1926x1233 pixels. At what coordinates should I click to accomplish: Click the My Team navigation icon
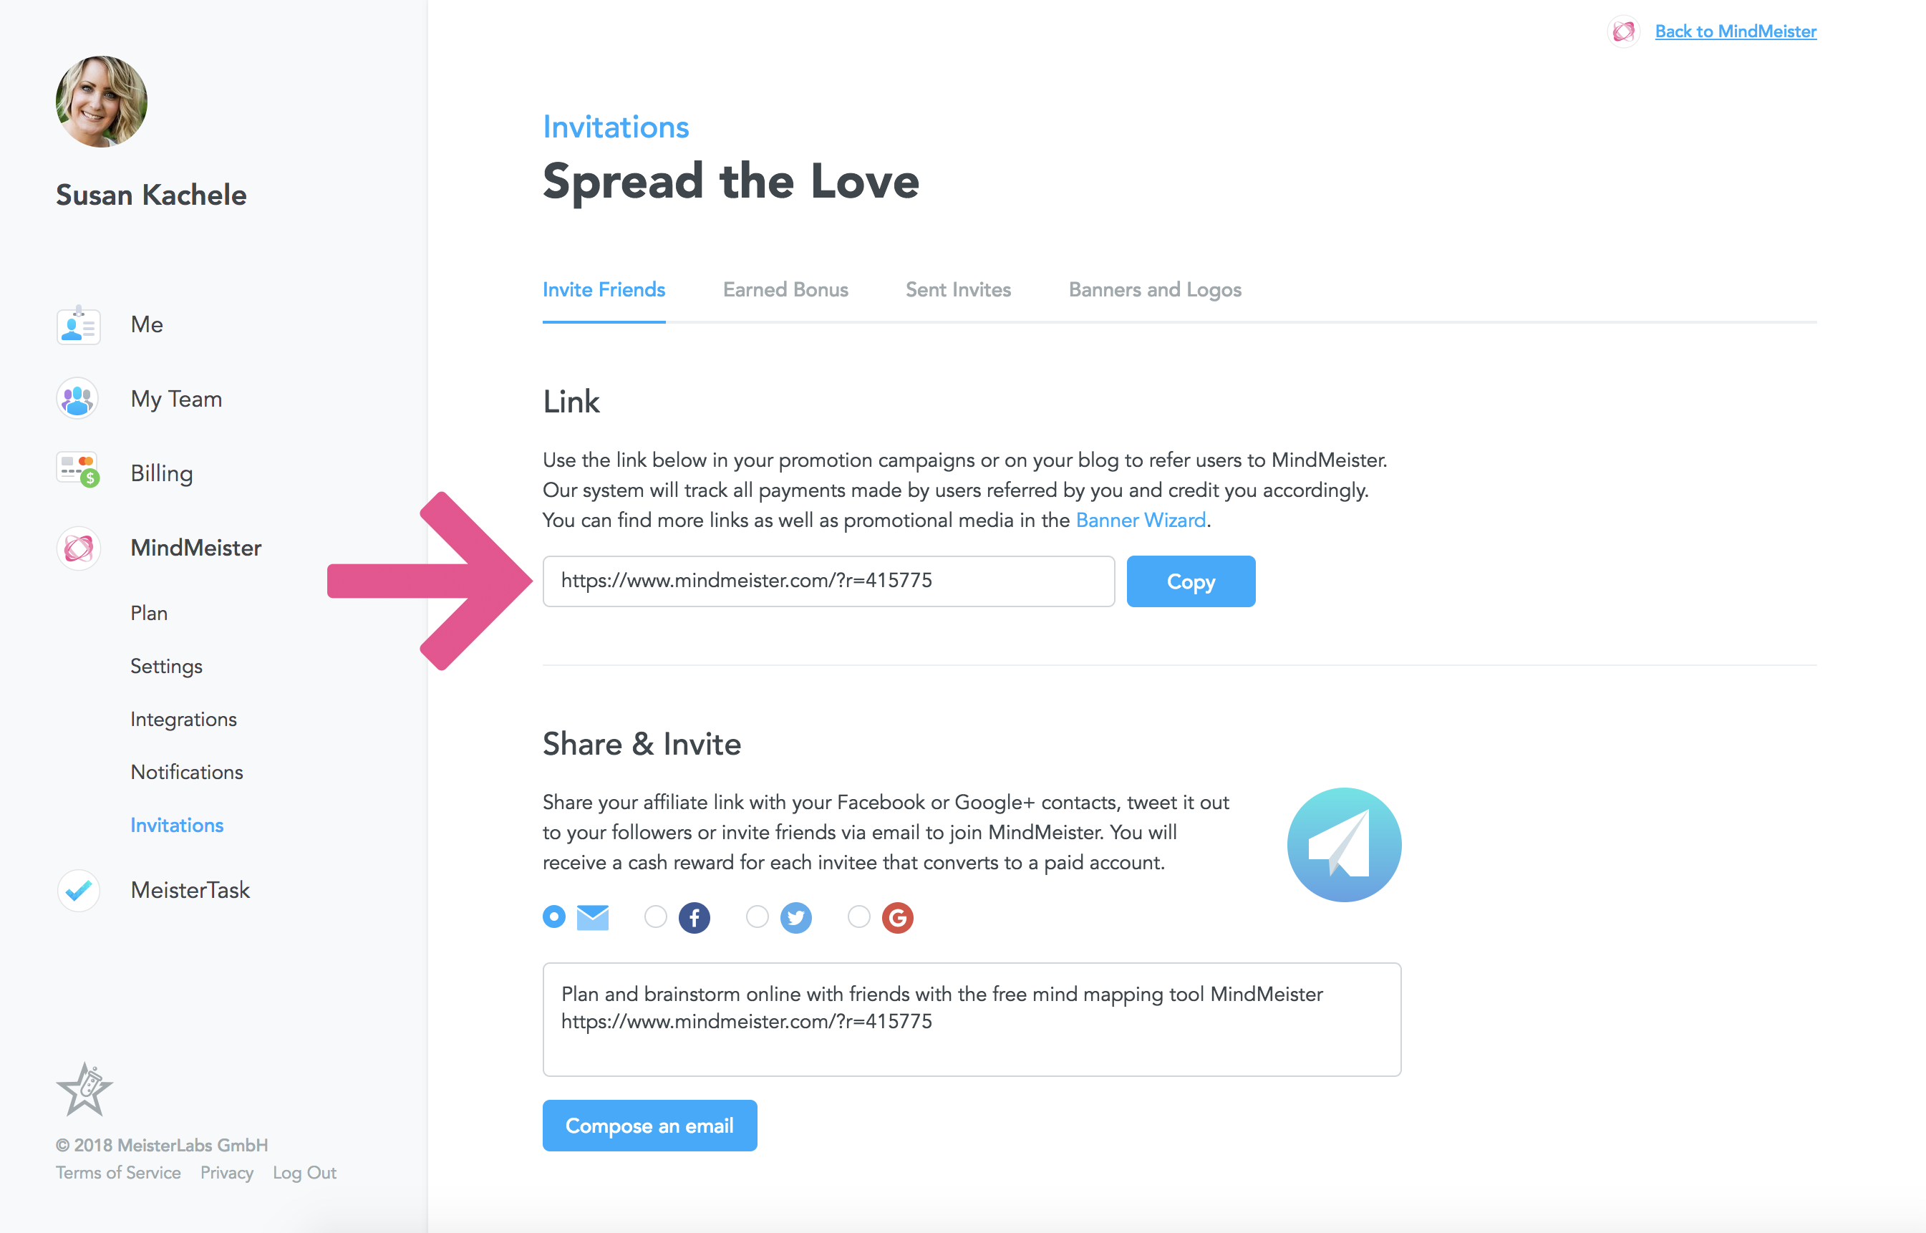point(77,399)
